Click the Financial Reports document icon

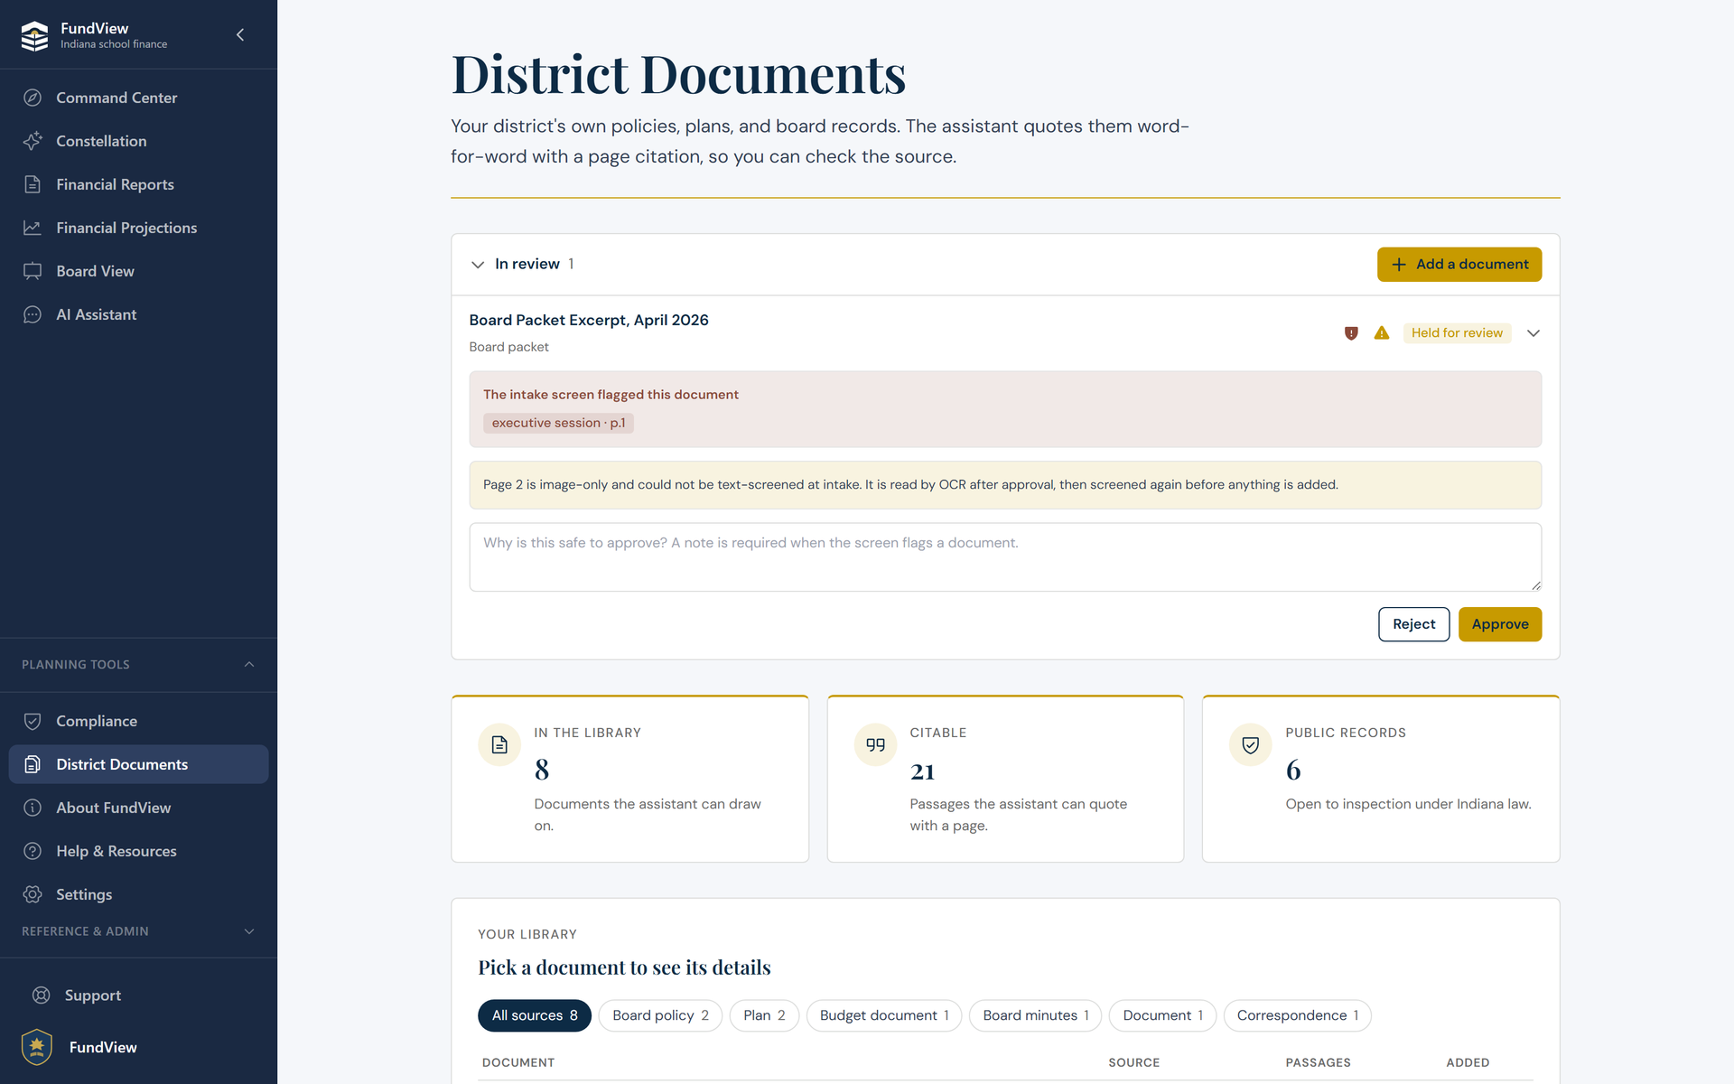pos(33,184)
